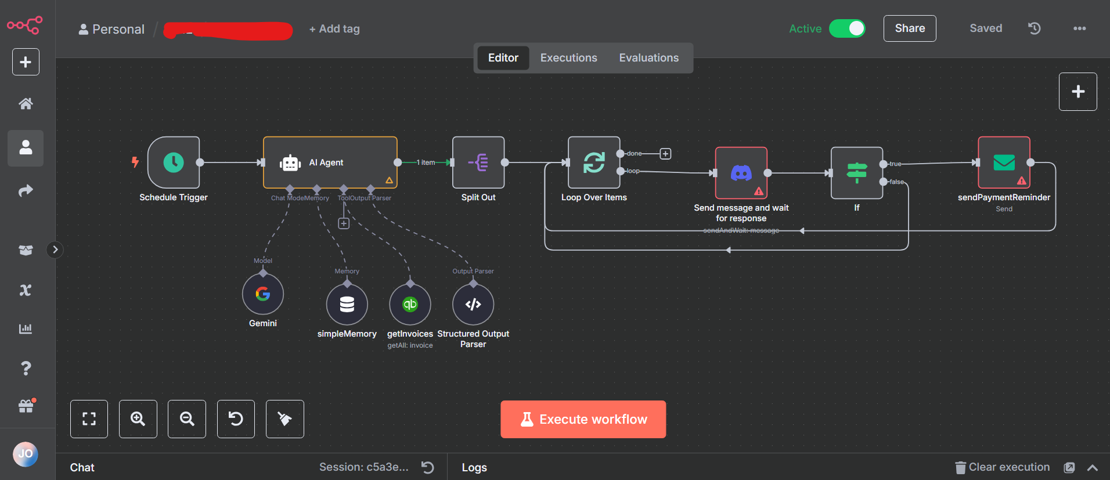Switch to the Executions tab
1110x480 pixels.
click(568, 58)
